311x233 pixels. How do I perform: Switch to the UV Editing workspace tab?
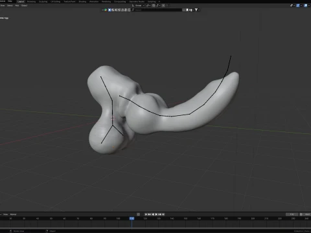tap(56, 1)
